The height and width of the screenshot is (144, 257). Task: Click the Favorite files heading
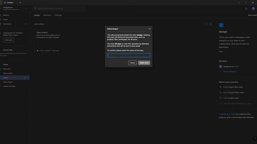[8, 50]
